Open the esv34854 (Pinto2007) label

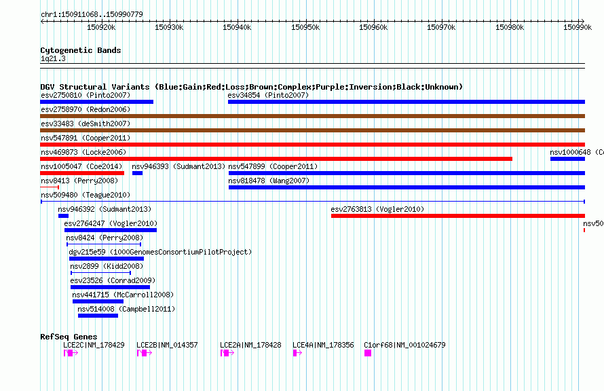[268, 95]
